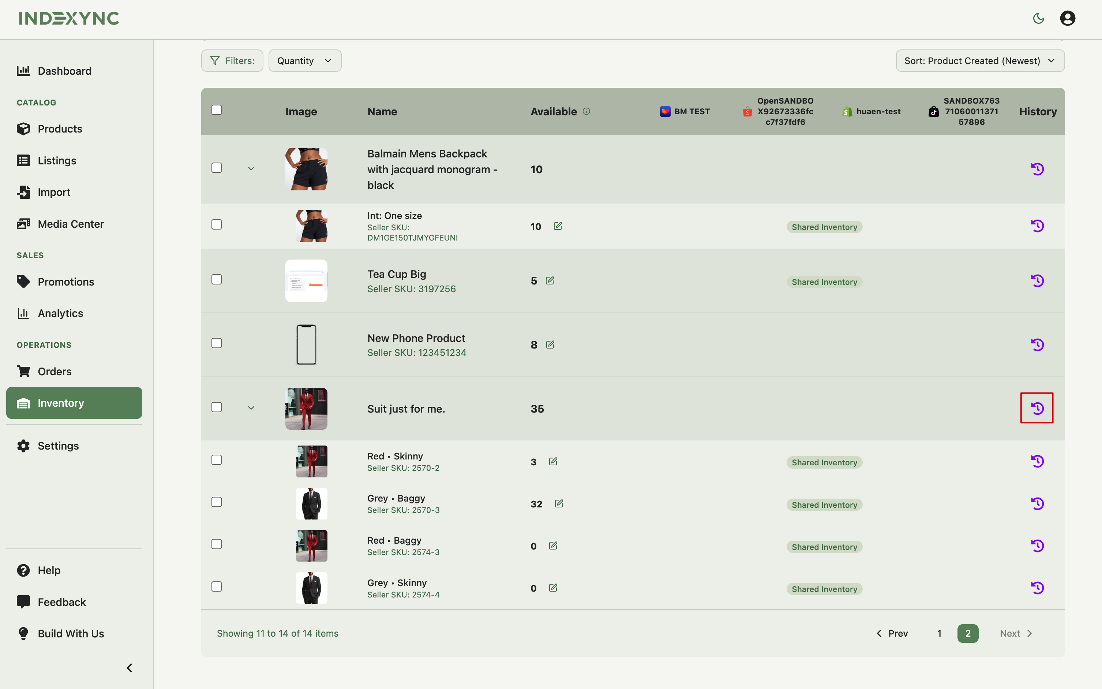
Task: Navigate to Orders in sidebar
Action: 74,371
